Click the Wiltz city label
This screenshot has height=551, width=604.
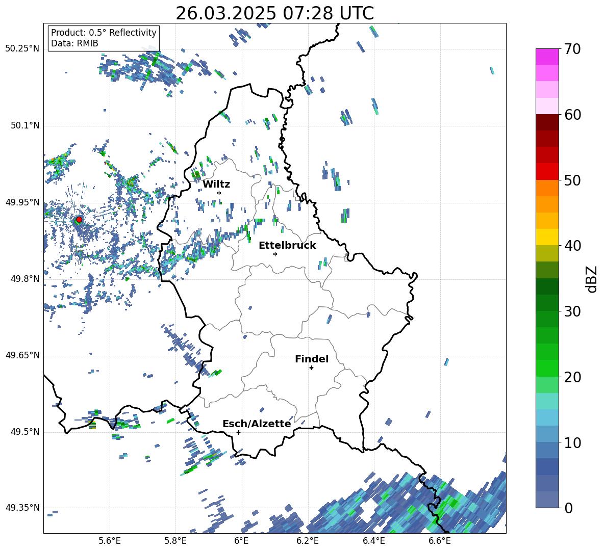[216, 185]
